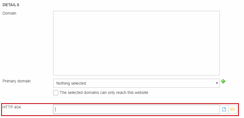Screen dimensions: 244x118
Task: Enable 'selected domains can only reach this website'
Action: point(56,92)
